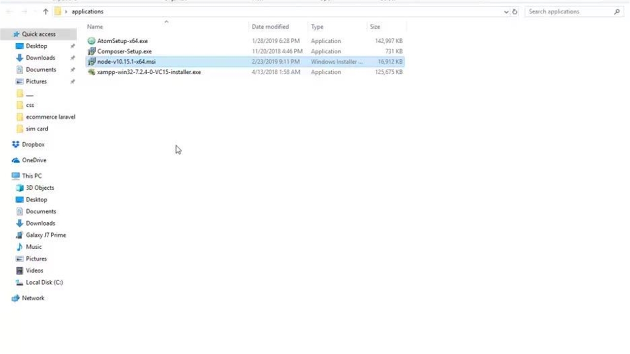
Task: Select the Composer-Setup.exe installer icon
Action: 91,51
